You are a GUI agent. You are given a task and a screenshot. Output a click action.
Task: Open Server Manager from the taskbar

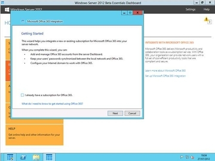[x=10, y=157]
